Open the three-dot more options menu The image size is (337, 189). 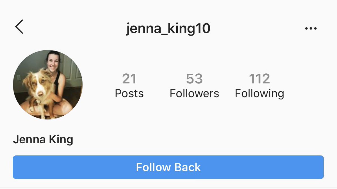(311, 28)
